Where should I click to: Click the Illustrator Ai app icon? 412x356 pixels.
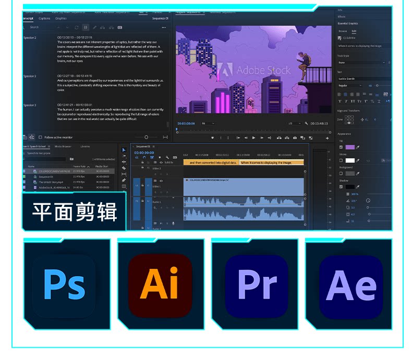point(160,286)
